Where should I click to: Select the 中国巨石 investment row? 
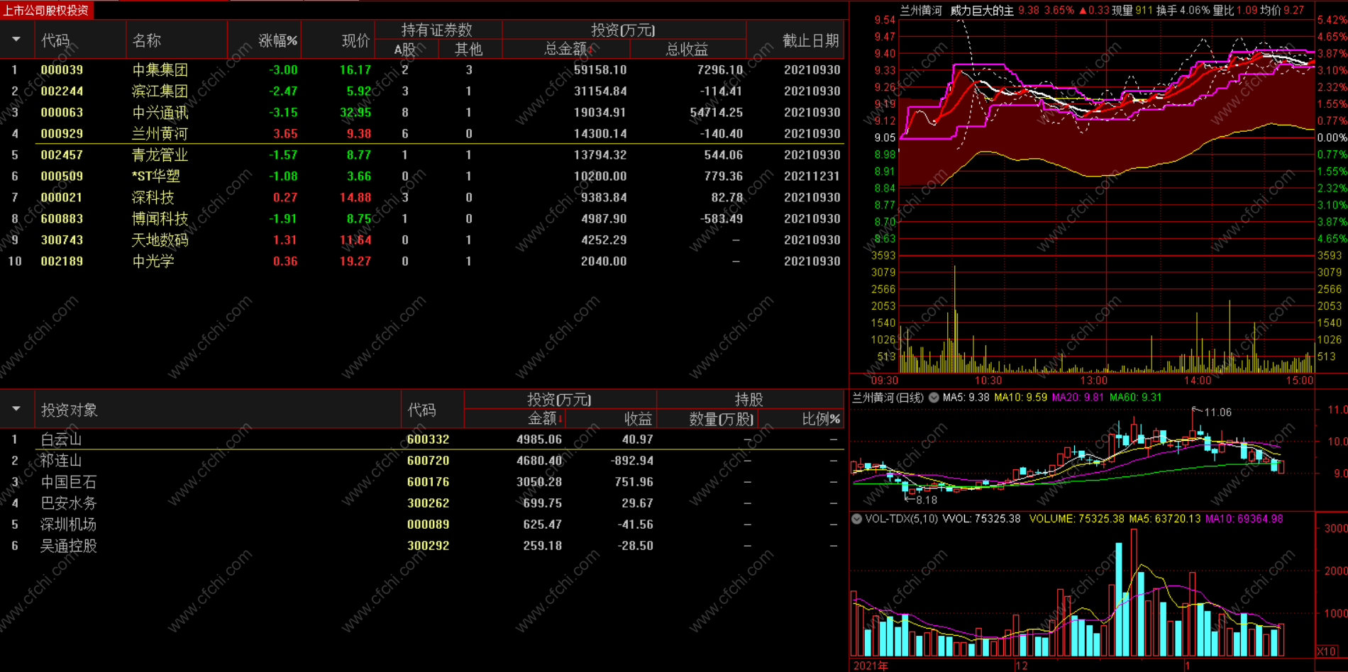pos(424,481)
